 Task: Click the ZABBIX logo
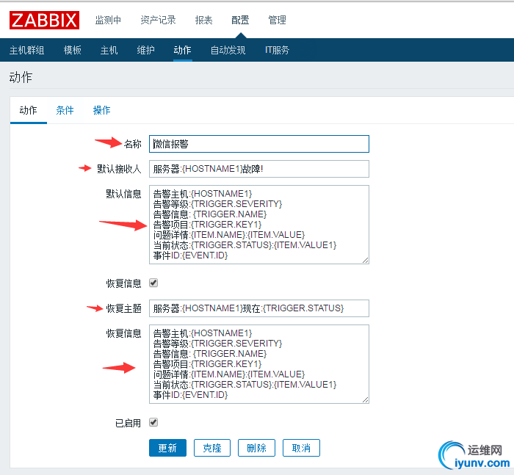point(44,20)
